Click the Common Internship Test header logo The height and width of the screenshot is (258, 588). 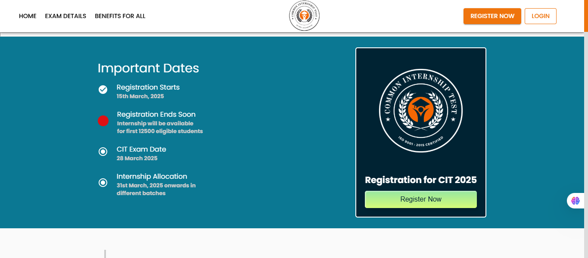tap(304, 16)
